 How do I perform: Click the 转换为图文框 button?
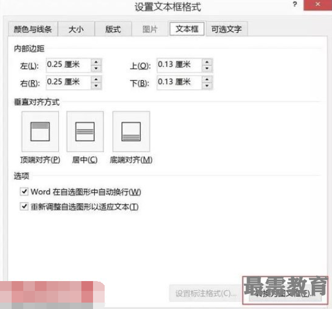point(285,294)
